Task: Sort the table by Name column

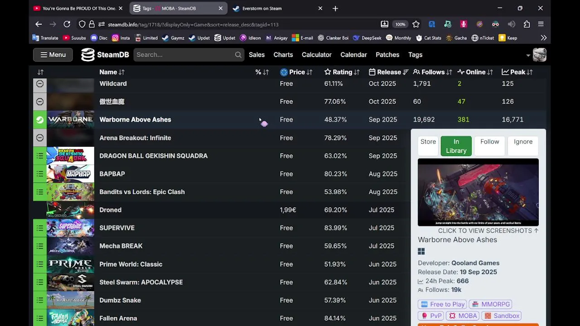Action: pyautogui.click(x=112, y=72)
